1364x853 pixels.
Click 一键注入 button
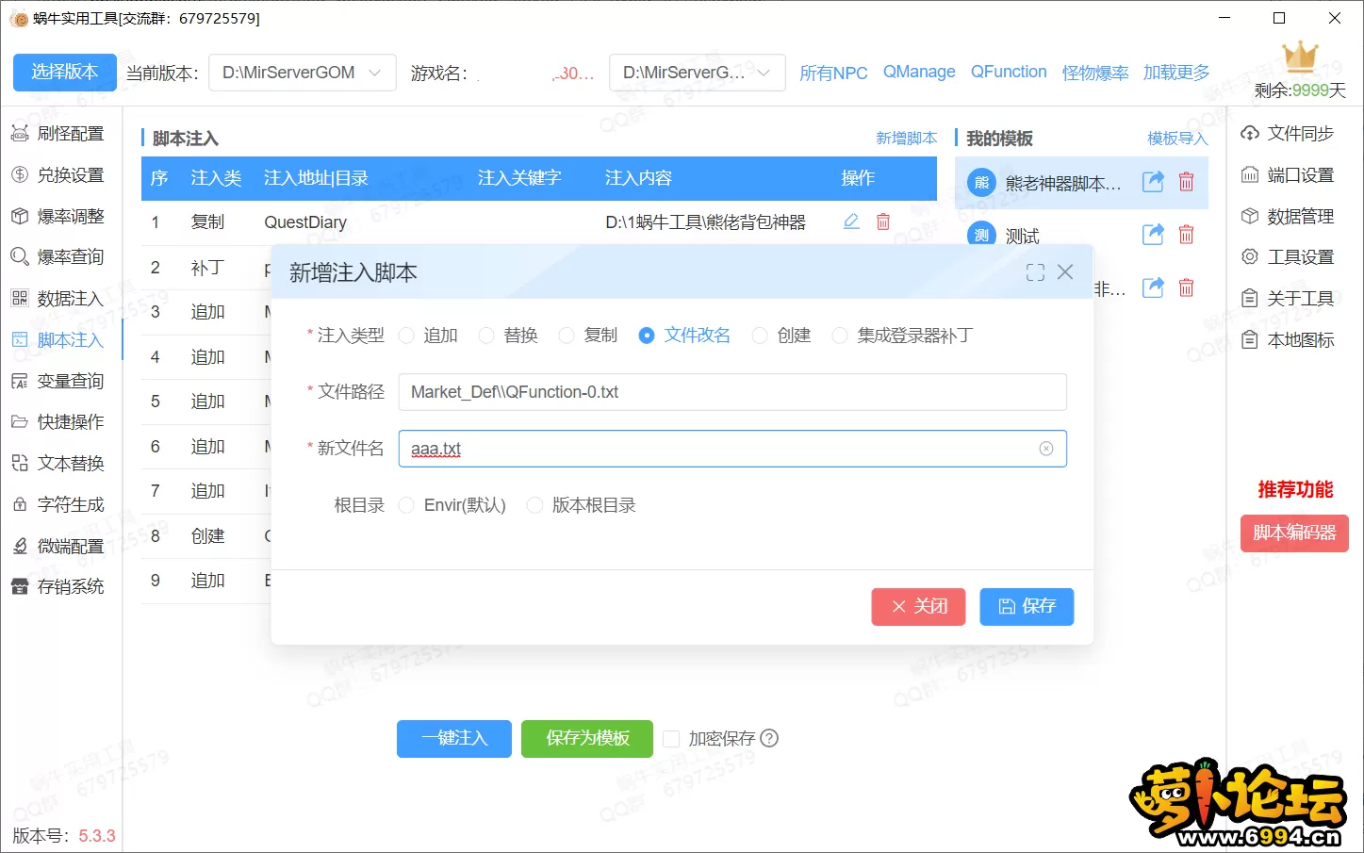coord(454,738)
